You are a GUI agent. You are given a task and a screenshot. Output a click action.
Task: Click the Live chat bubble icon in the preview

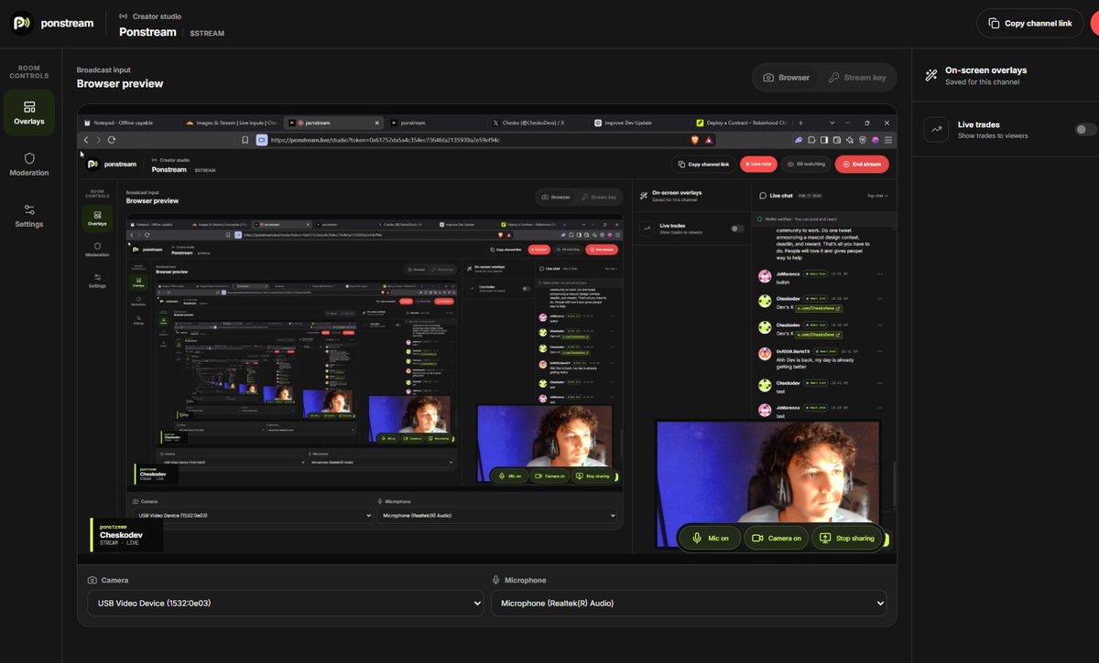(x=763, y=195)
